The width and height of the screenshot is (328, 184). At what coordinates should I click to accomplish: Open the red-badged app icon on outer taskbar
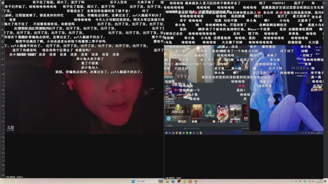click(x=179, y=181)
